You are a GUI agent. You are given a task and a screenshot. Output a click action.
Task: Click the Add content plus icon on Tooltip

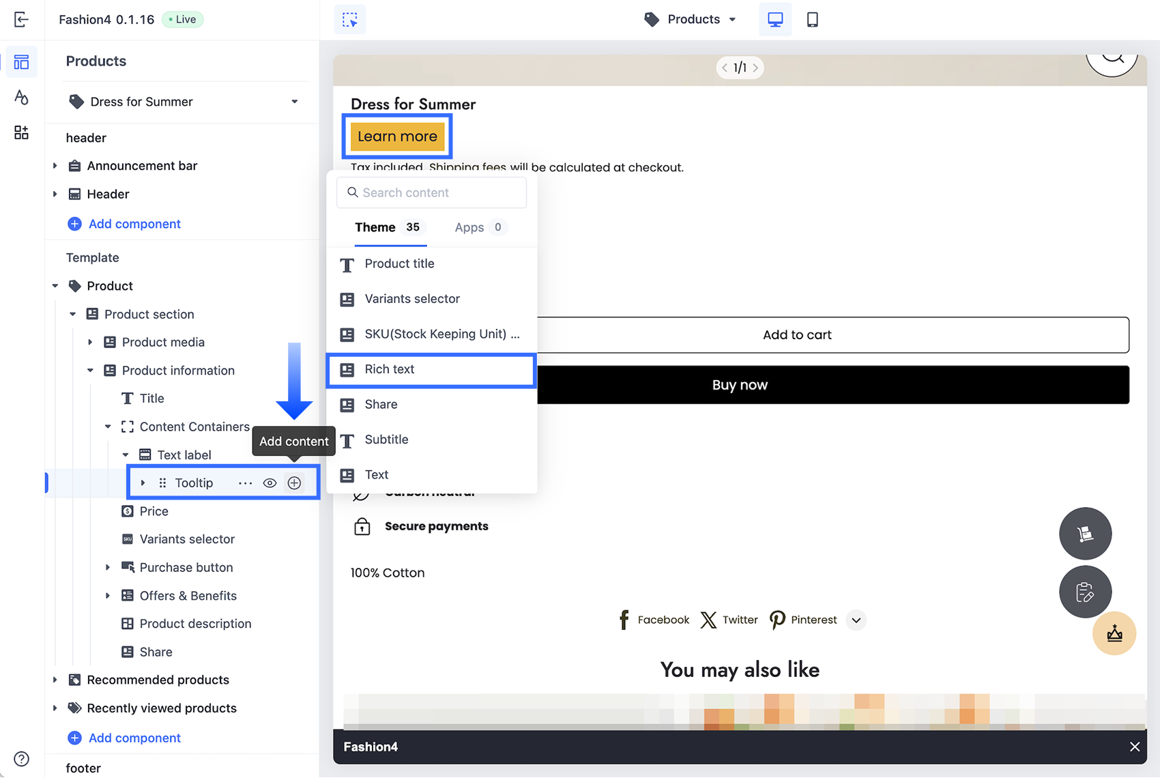click(x=294, y=482)
